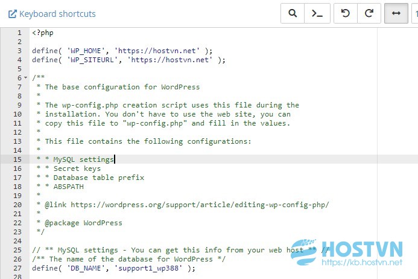Image resolution: width=418 pixels, height=279 pixels.
Task: Redo the last edit
Action: click(369, 13)
